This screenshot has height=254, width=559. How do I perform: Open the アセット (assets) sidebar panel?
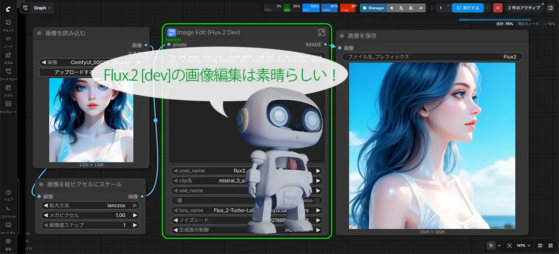(x=8, y=25)
